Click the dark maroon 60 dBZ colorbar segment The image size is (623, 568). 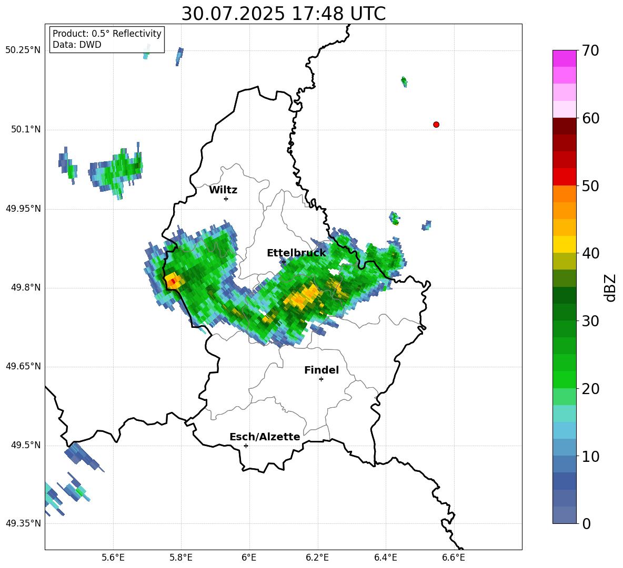564,126
